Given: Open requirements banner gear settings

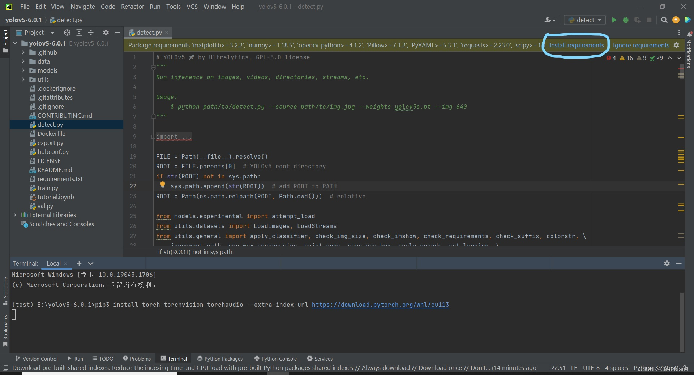Looking at the screenshot, I should (676, 45).
